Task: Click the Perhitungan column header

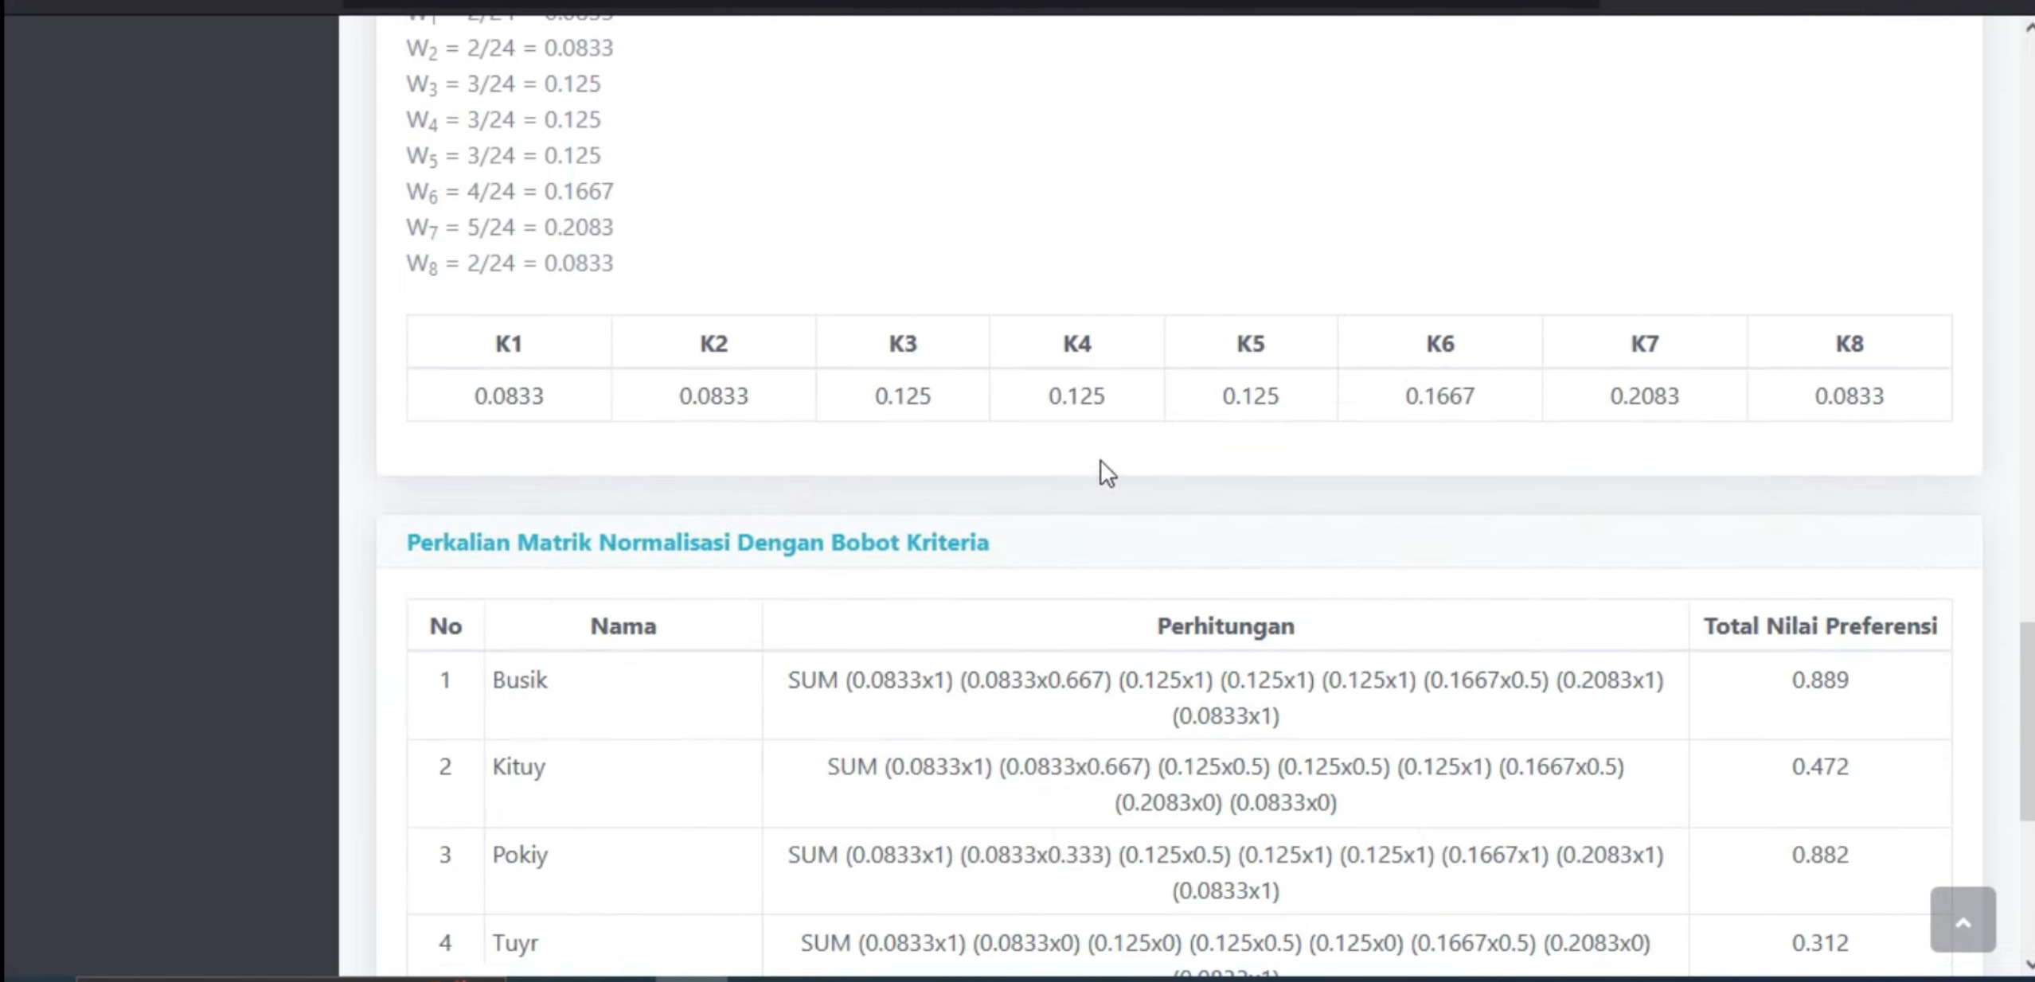Action: [1225, 626]
